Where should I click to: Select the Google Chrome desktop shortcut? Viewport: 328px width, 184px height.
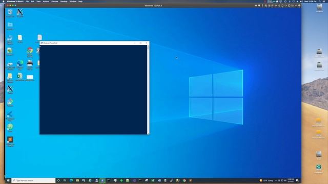30,52
